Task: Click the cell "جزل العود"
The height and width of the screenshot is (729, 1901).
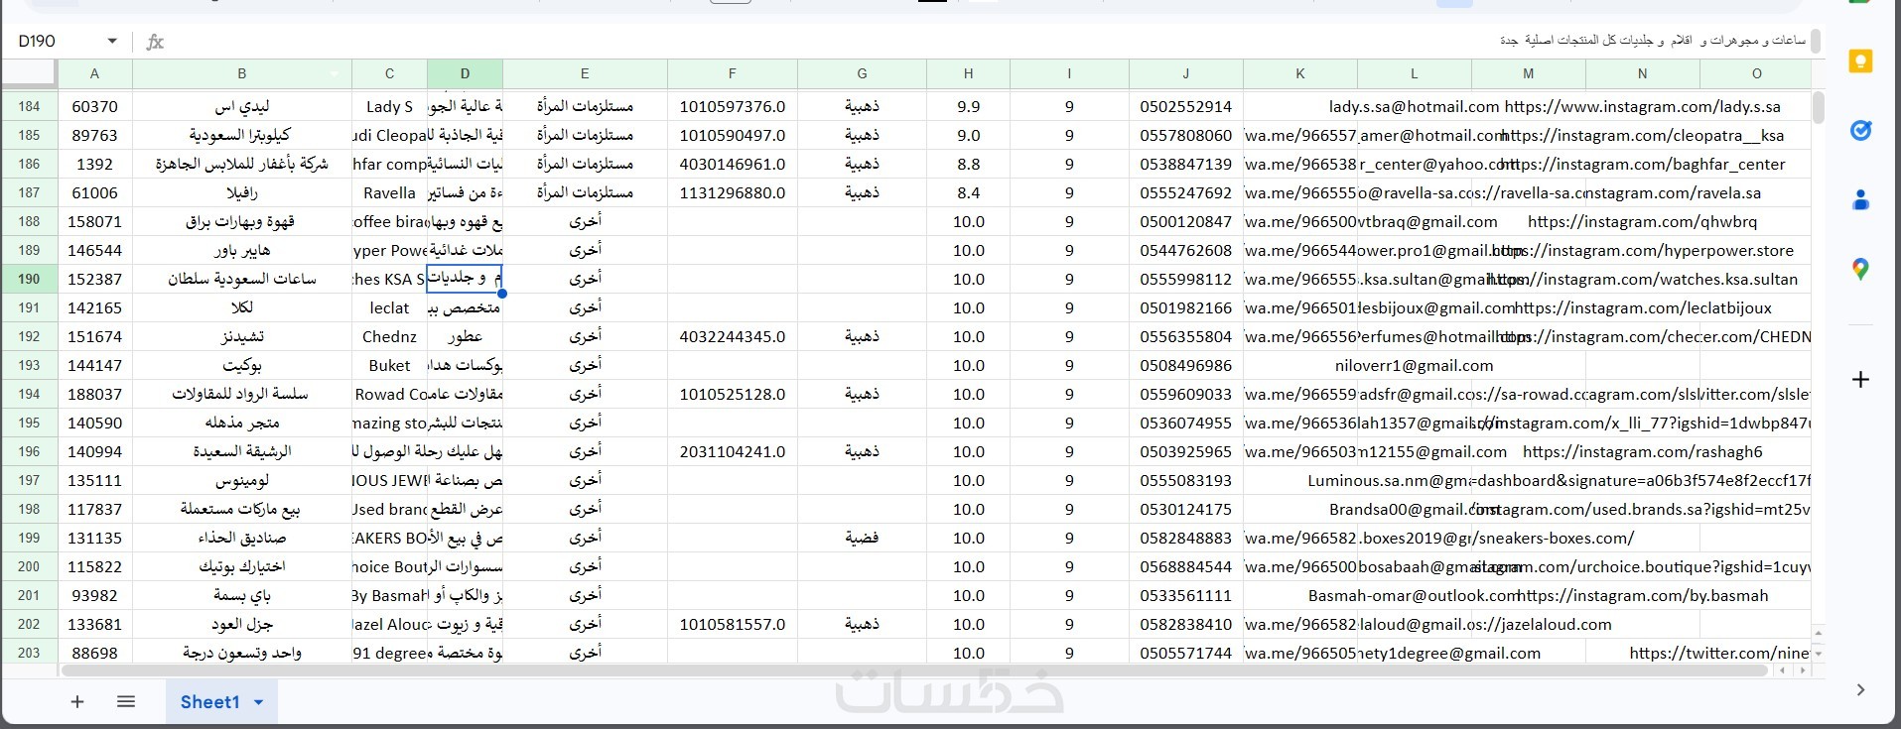Action: 242,624
